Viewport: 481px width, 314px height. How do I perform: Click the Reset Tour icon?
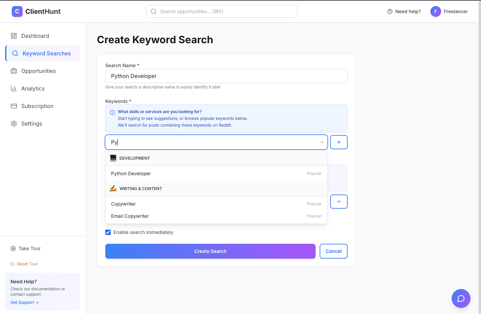click(x=12, y=264)
